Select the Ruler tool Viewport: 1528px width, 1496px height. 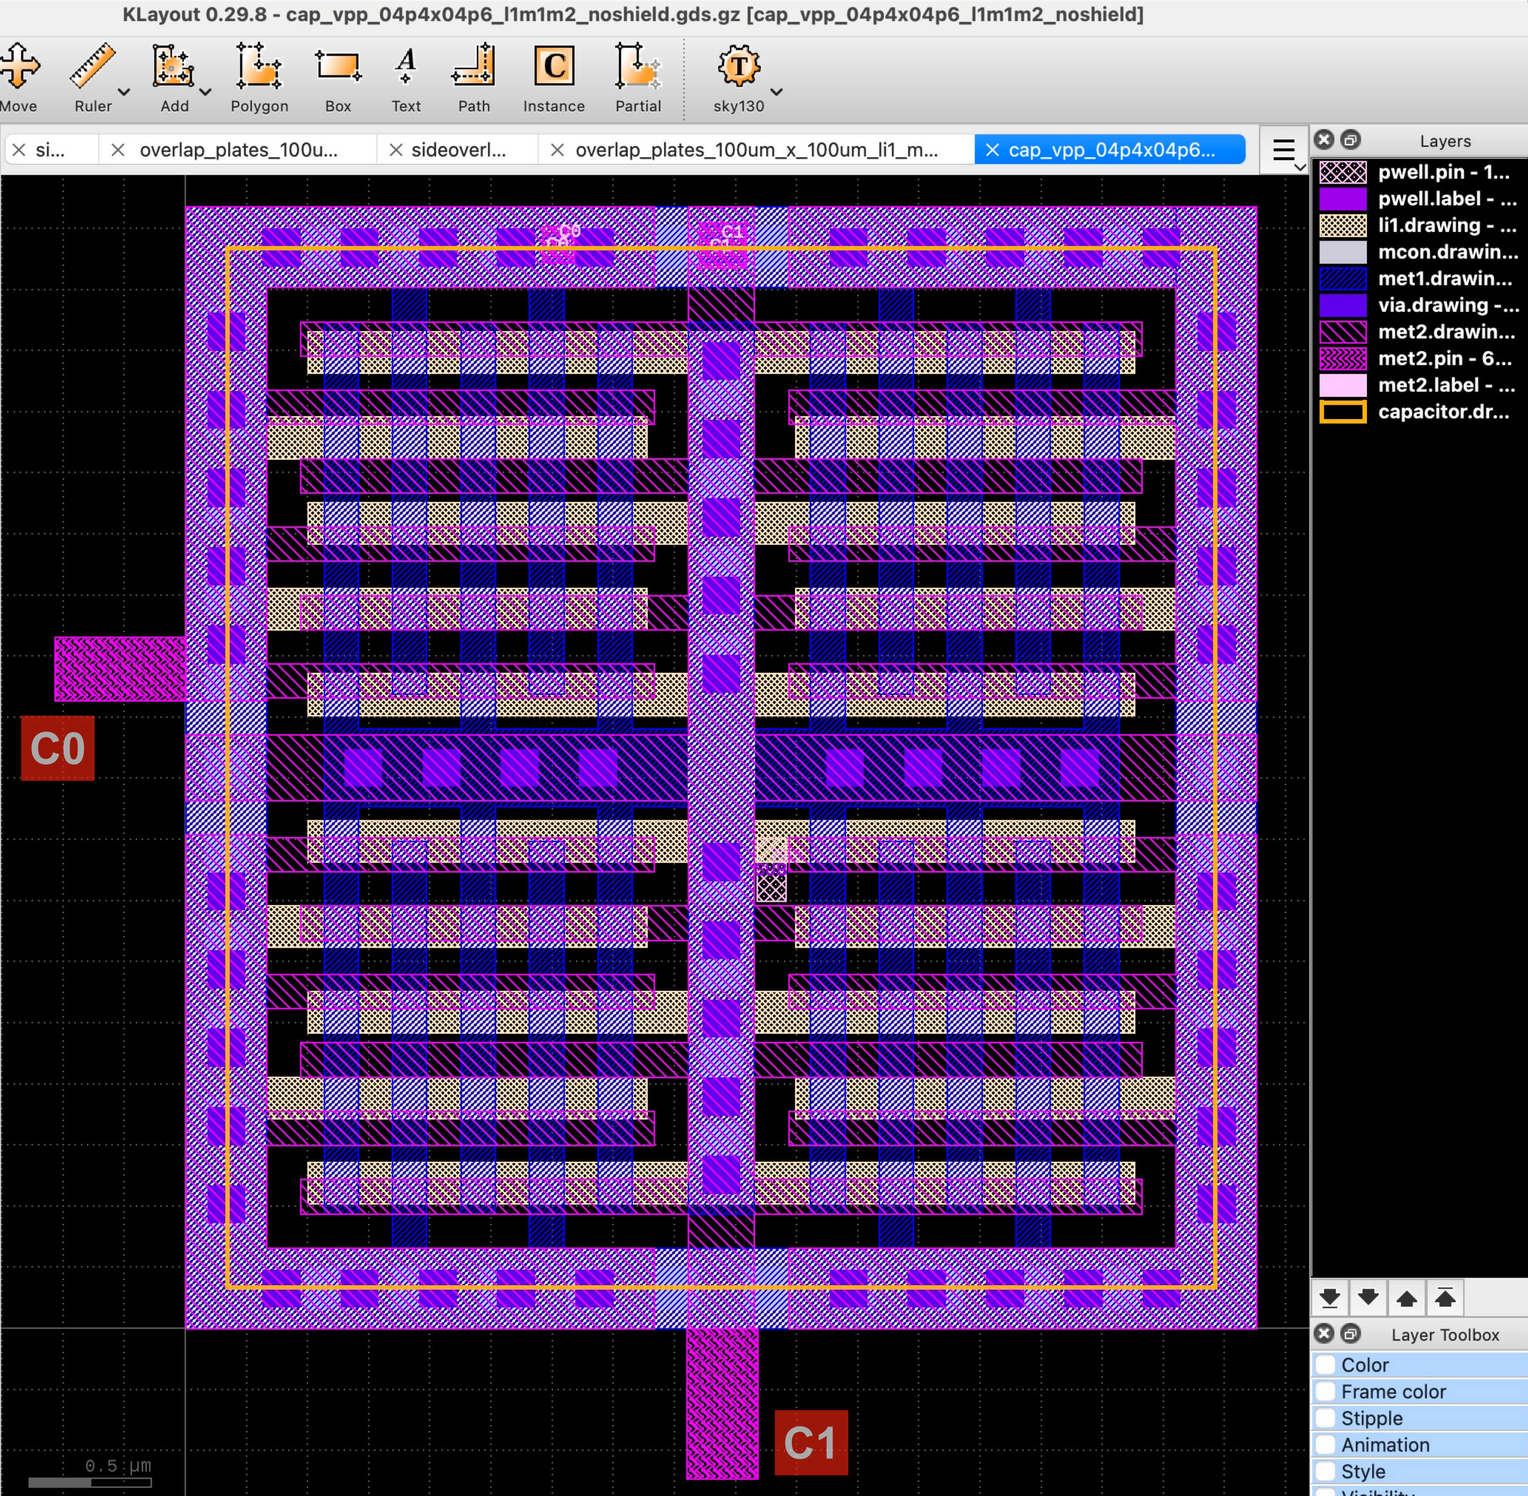pyautogui.click(x=93, y=79)
